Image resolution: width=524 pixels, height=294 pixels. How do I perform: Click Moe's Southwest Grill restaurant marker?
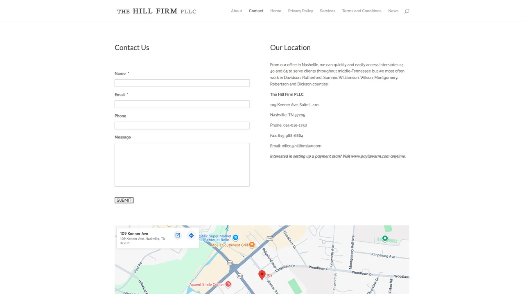point(252,245)
